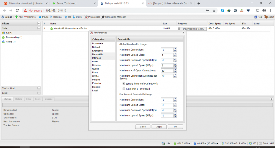Increase per-torrent Maximum Connections value
275x148 pixels.
pyautogui.click(x=175, y=99)
